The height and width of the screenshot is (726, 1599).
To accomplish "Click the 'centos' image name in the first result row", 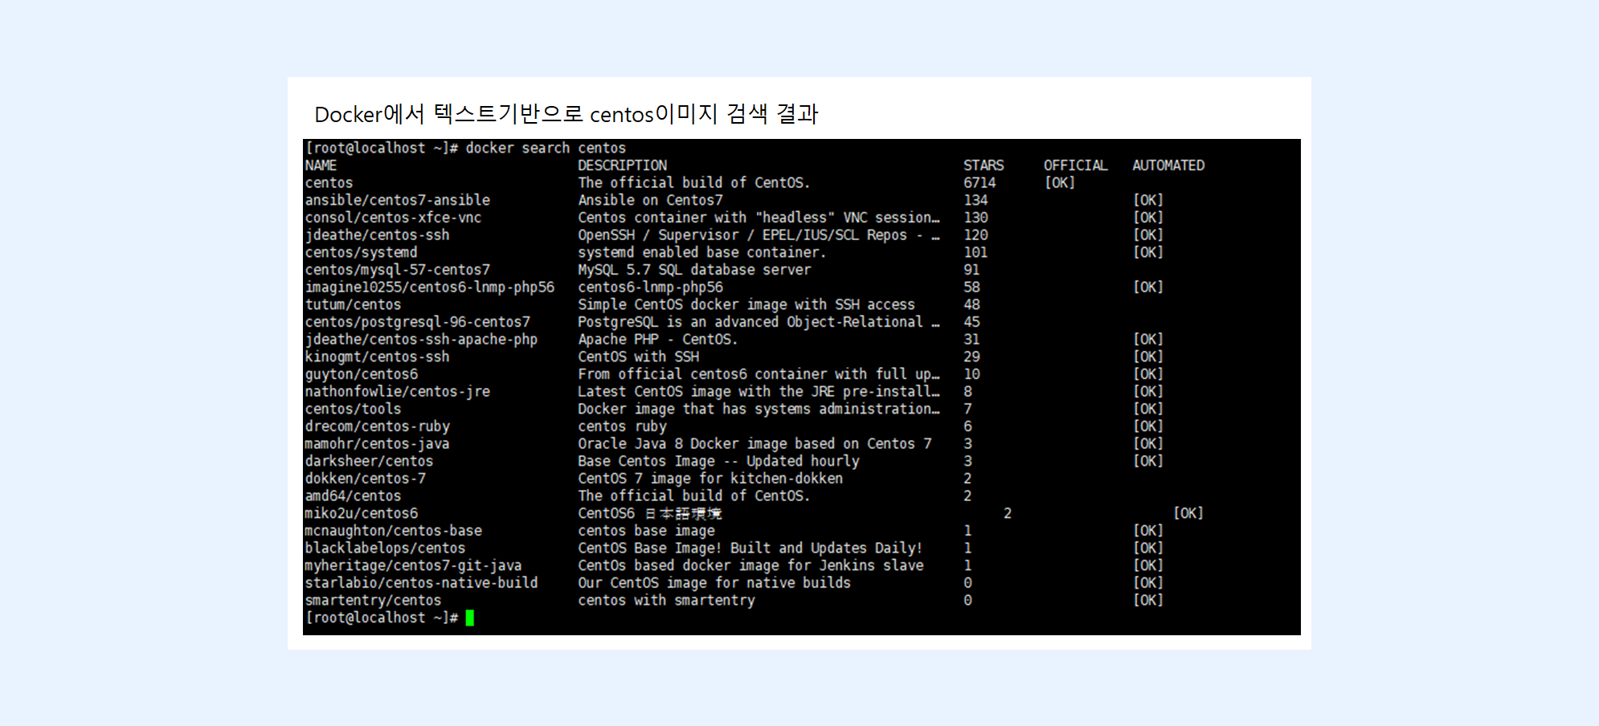I will [329, 183].
